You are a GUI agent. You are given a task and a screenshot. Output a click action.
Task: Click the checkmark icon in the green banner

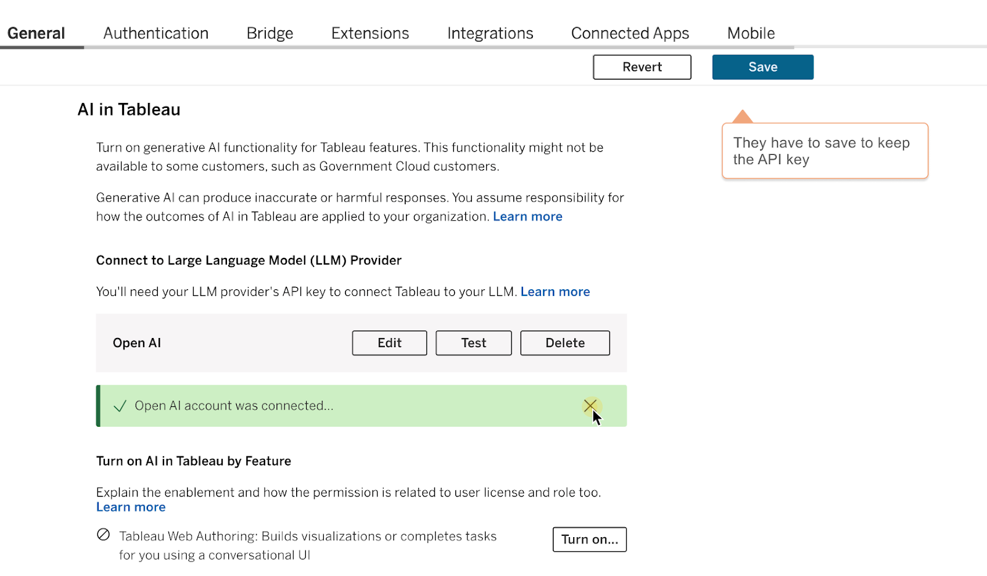click(x=118, y=405)
